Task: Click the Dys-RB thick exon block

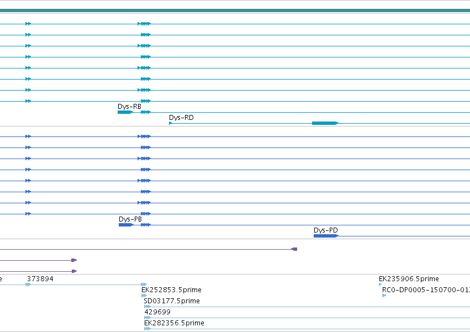Action: pyautogui.click(x=125, y=112)
